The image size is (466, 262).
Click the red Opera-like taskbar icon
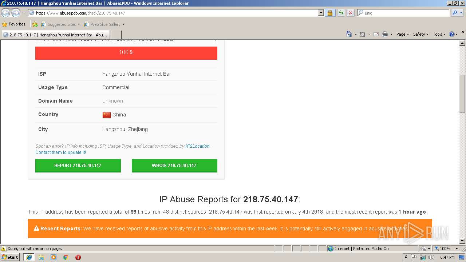pyautogui.click(x=78, y=257)
